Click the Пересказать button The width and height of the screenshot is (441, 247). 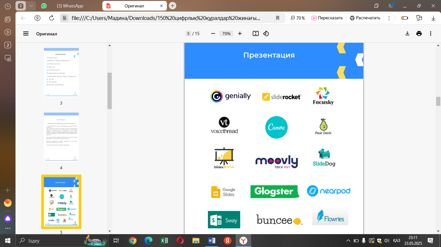(x=327, y=18)
